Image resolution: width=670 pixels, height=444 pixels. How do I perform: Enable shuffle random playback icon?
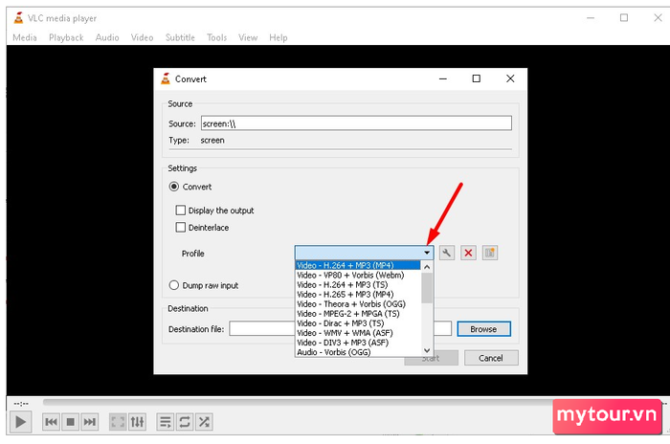[203, 421]
